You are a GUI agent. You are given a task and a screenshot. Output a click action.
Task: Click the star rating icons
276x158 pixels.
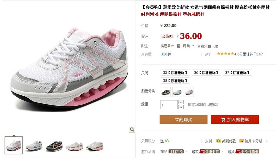point(225,53)
